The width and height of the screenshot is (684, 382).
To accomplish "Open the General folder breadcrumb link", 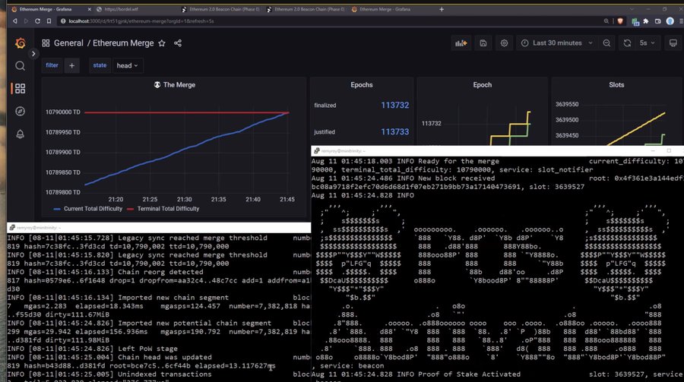I will (68, 43).
